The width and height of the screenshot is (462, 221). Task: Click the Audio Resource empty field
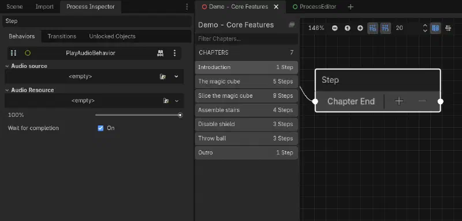click(x=83, y=101)
